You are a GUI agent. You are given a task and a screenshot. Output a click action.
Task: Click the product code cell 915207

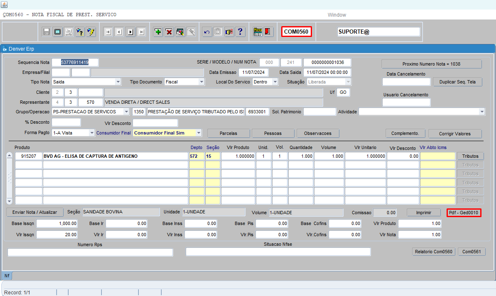pos(29,156)
